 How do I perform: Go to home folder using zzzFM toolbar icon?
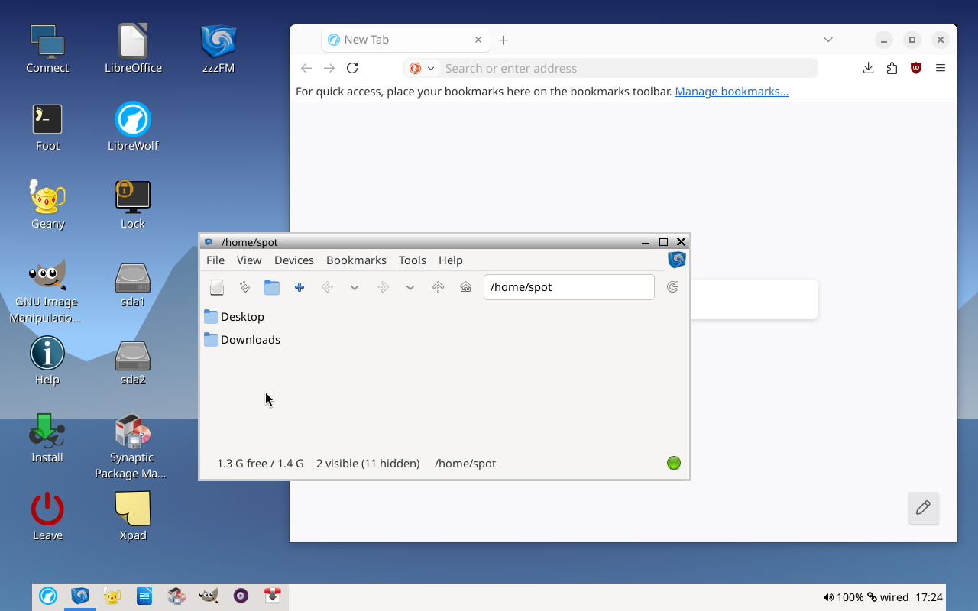(x=466, y=287)
